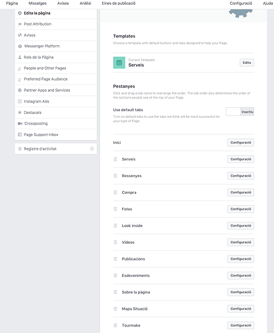Screen dimensions: 274x333
Task: Click the drag handle next to Ressenyes
Action: coord(115,176)
